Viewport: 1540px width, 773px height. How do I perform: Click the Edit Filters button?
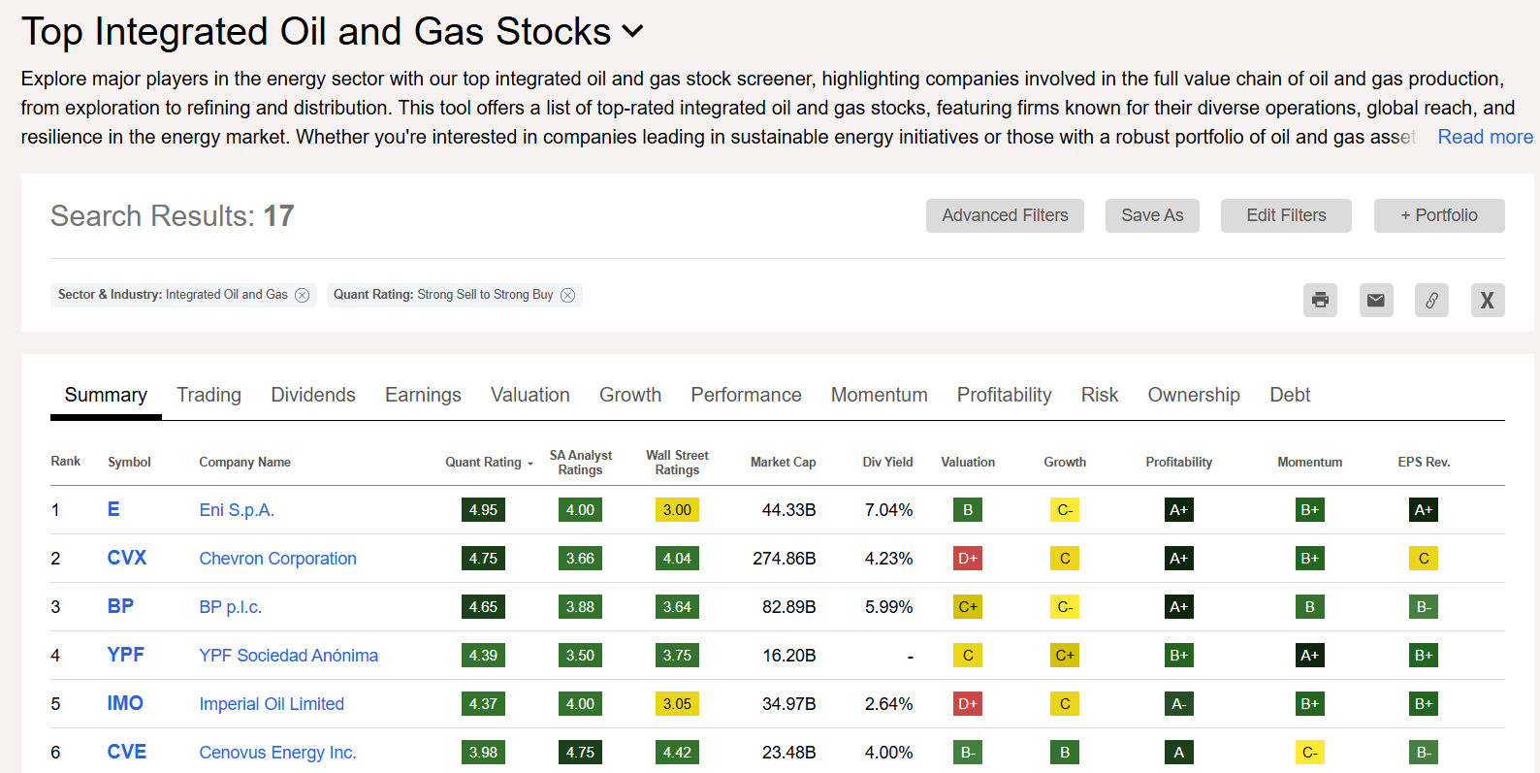tap(1285, 215)
